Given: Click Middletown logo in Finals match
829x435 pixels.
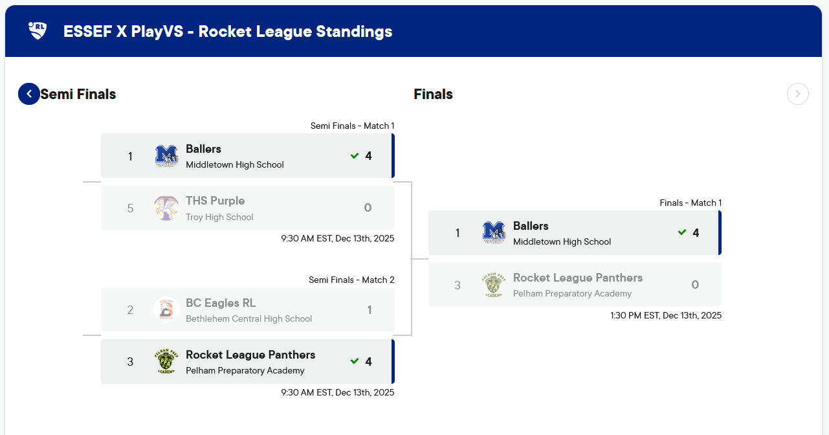Looking at the screenshot, I should 494,233.
